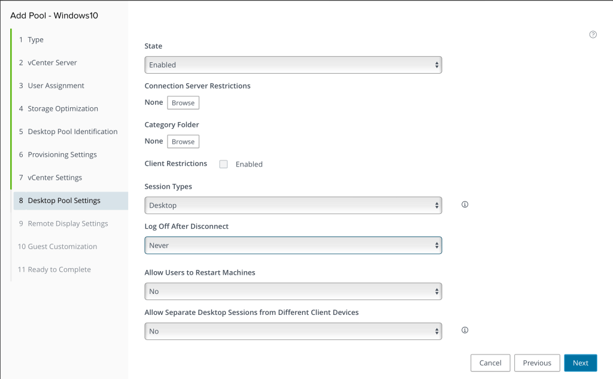Screen dimensions: 613x379
Task: Go back with the Previous button
Action: (536, 363)
